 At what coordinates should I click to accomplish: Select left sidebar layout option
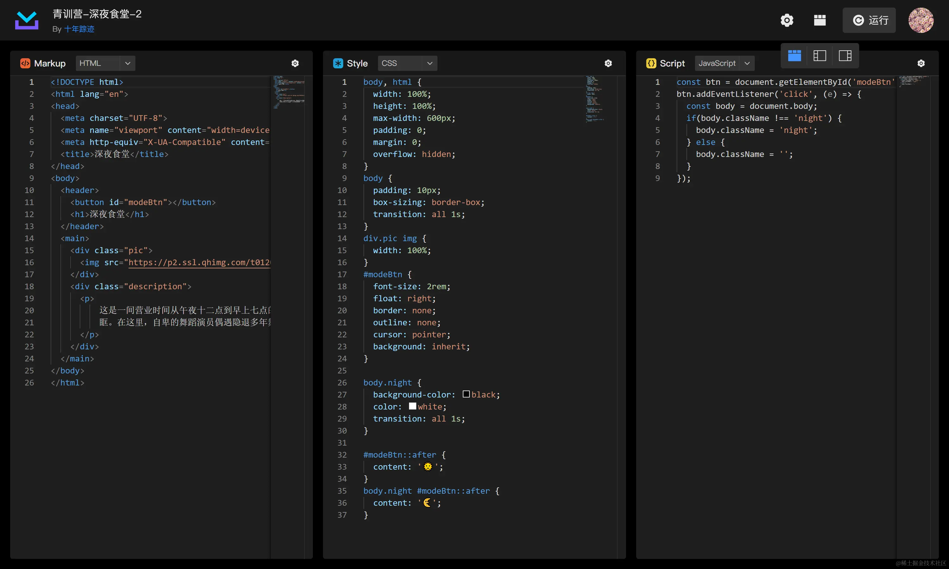point(819,56)
